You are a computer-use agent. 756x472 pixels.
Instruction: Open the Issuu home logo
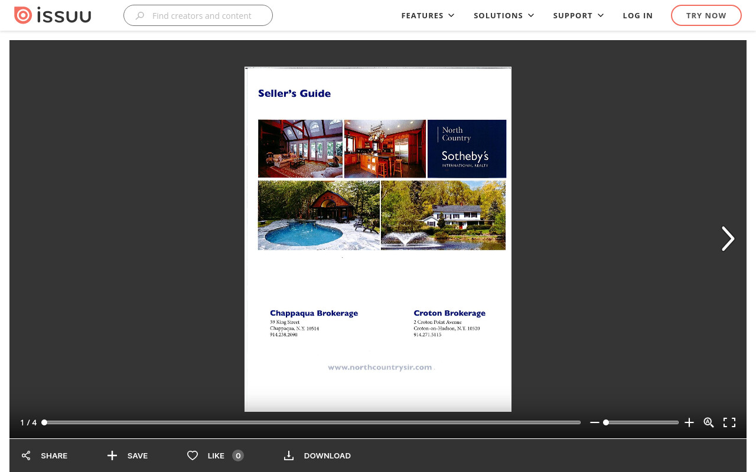click(x=53, y=15)
